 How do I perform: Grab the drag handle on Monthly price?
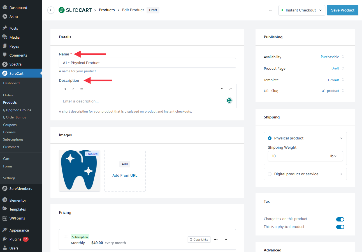click(x=66, y=236)
